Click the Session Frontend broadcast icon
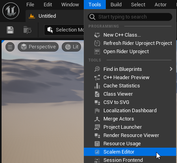 coord(97,160)
